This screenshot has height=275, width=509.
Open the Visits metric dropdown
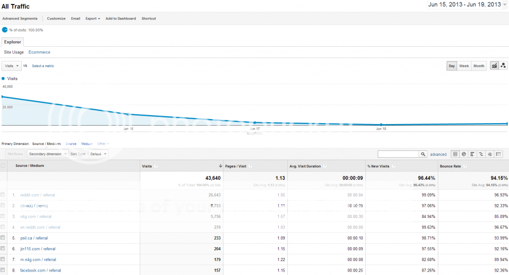point(12,66)
